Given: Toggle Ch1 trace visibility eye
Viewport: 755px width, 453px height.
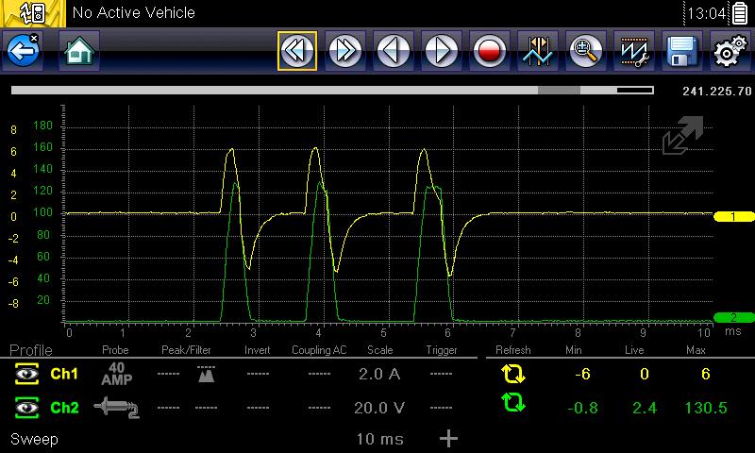Looking at the screenshot, I should 25,375.
